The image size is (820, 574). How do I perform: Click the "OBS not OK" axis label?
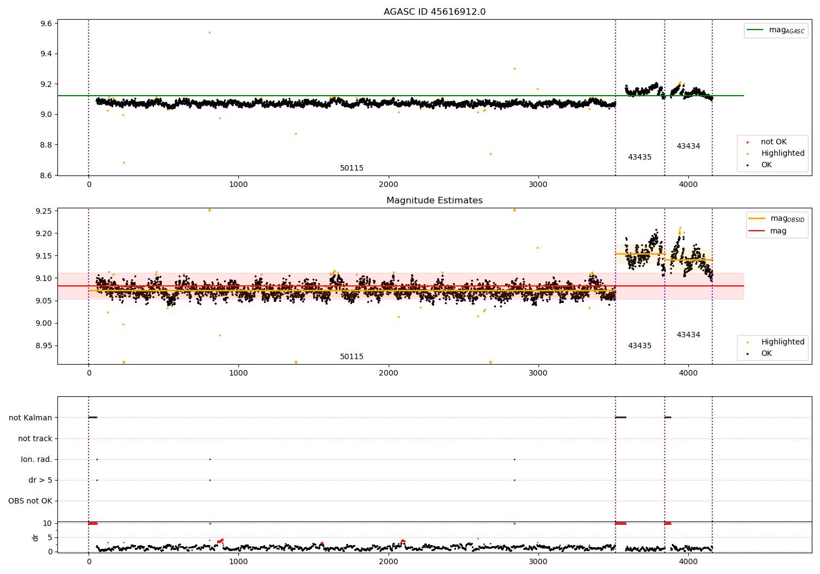(30, 501)
